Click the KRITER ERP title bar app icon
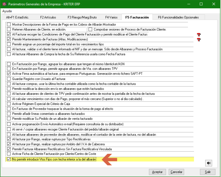Image resolution: width=221 pixels, height=177 pixels. pyautogui.click(x=5, y=4)
